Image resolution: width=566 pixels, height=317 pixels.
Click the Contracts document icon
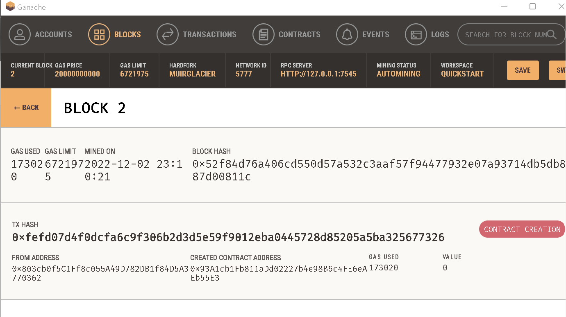click(x=264, y=34)
